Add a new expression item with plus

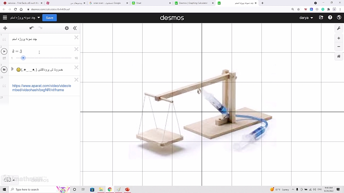5,28
